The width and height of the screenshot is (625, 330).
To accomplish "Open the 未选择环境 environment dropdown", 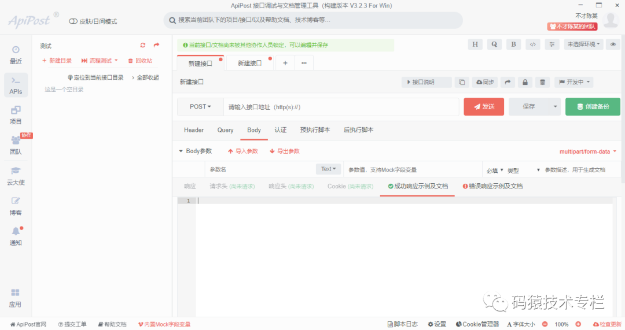I will [x=583, y=44].
